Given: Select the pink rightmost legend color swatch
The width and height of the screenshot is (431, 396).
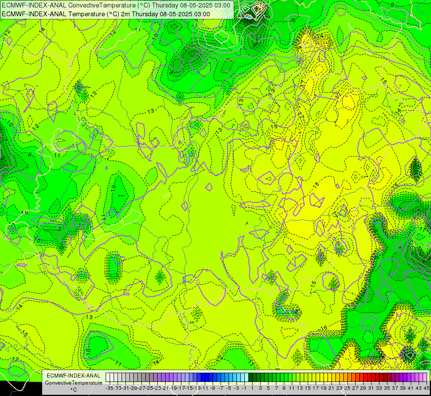Looking at the screenshot, I should (425, 378).
